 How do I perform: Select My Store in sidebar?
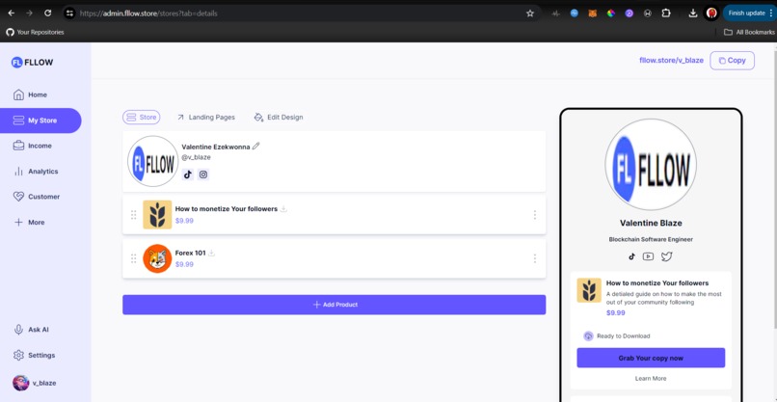click(40, 121)
